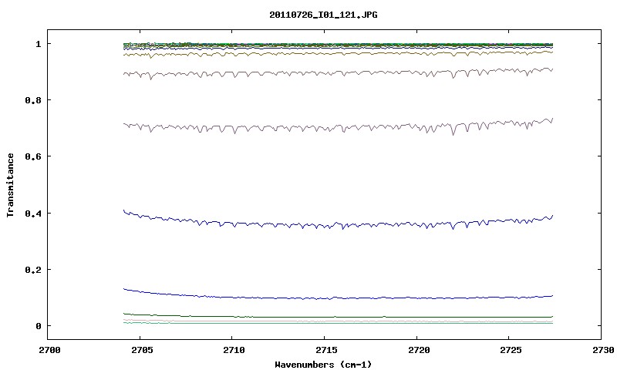Click the Transmittance y-axis label

click(x=10, y=185)
